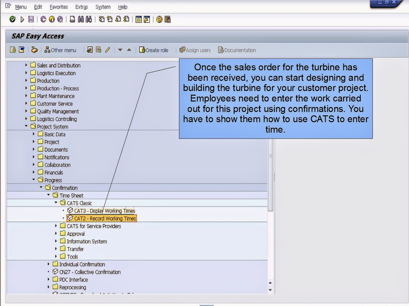This screenshot has width=409, height=306.
Task: Go to Previous Page icon
Action: pos(109,19)
